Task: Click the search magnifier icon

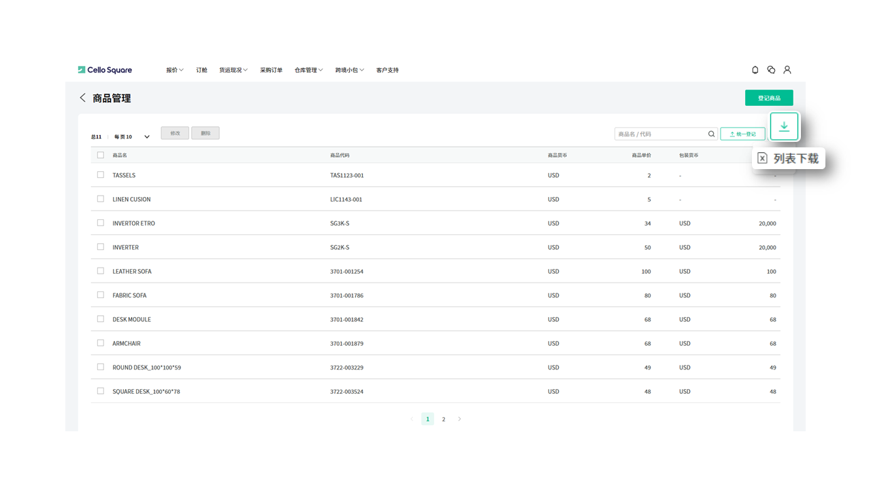Action: 711,134
